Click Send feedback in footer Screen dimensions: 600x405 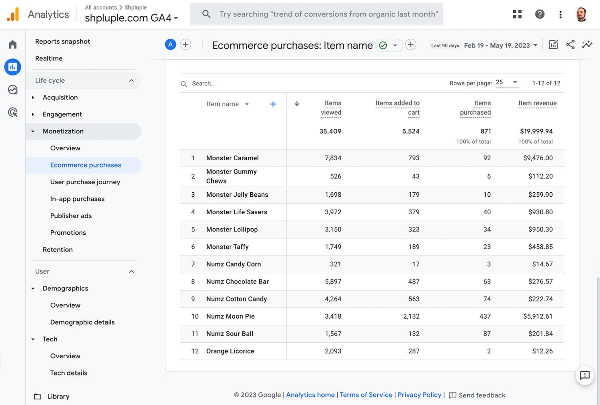coord(477,395)
